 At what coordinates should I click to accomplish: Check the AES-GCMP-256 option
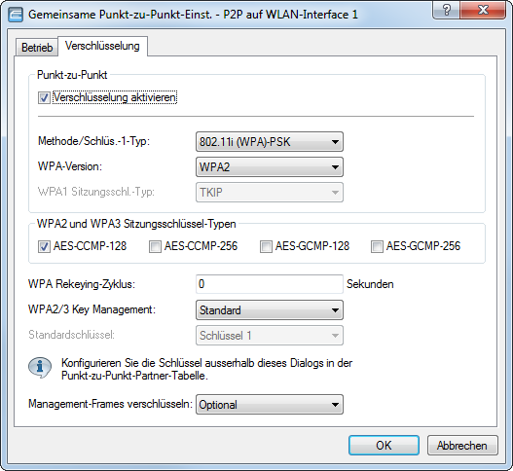click(377, 246)
